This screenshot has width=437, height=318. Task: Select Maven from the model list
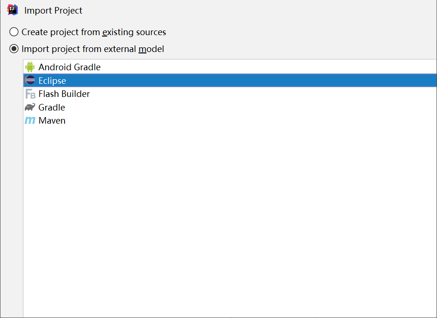[52, 120]
